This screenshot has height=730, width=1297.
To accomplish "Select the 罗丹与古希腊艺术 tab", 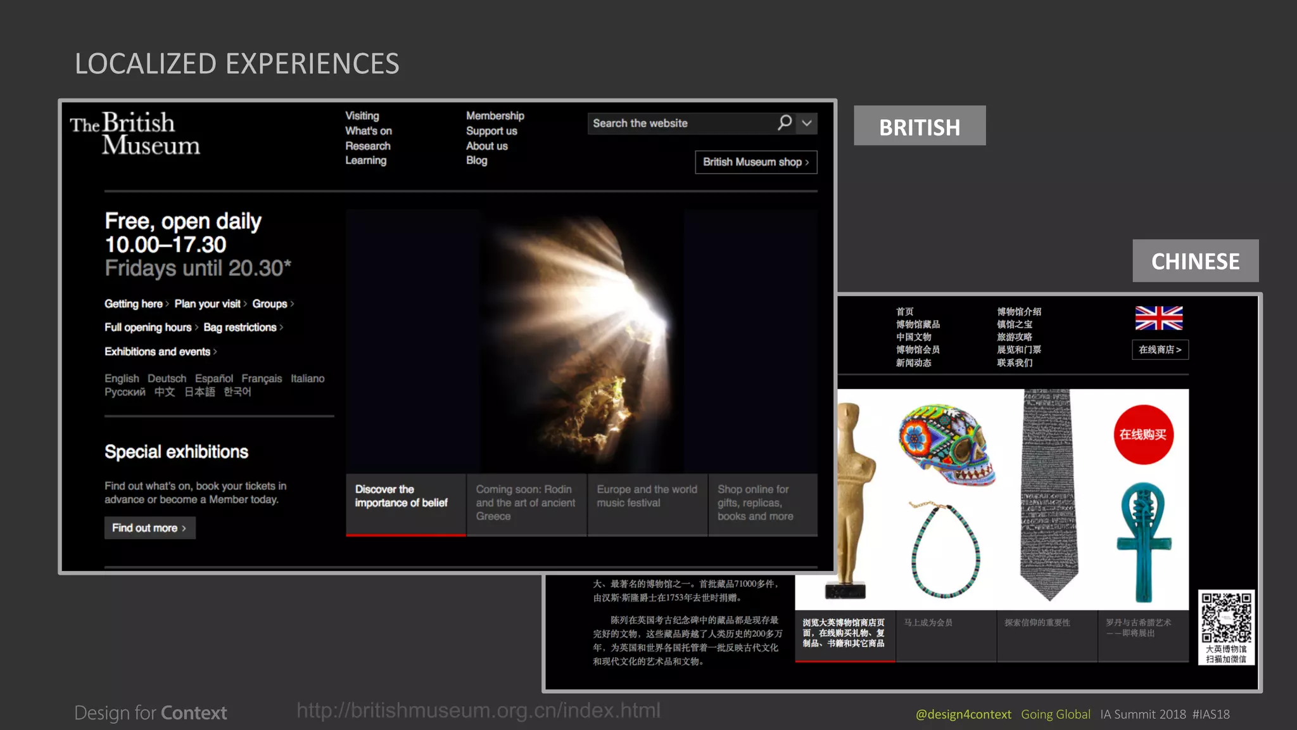I will (x=1144, y=636).
